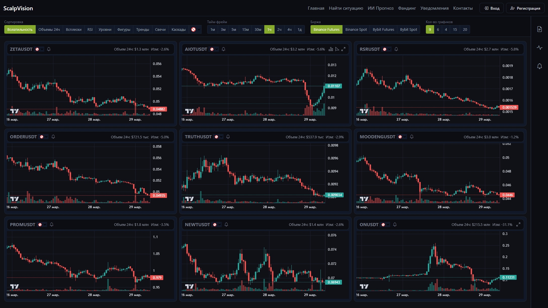548x308 pixels.
Task: Open the bar chart icon on AIOTUSDT
Action: tap(331, 49)
